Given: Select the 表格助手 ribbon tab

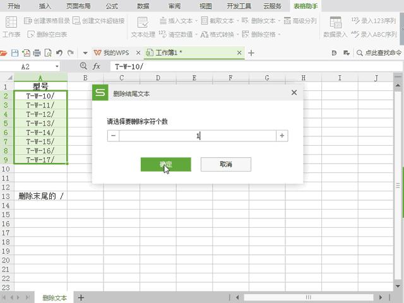Looking at the screenshot, I should point(306,6).
